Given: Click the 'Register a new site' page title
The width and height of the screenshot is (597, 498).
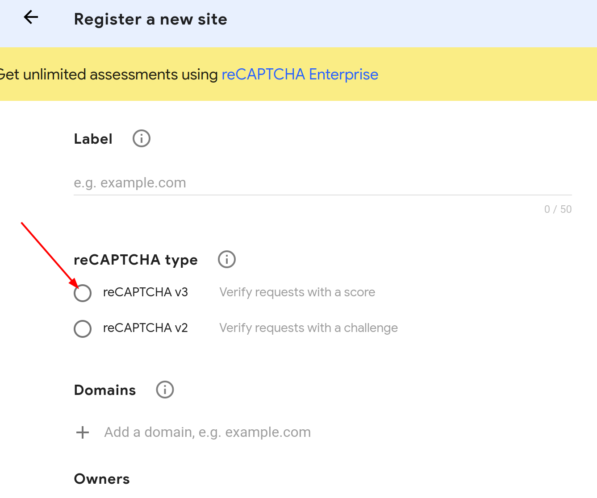Looking at the screenshot, I should point(150,19).
